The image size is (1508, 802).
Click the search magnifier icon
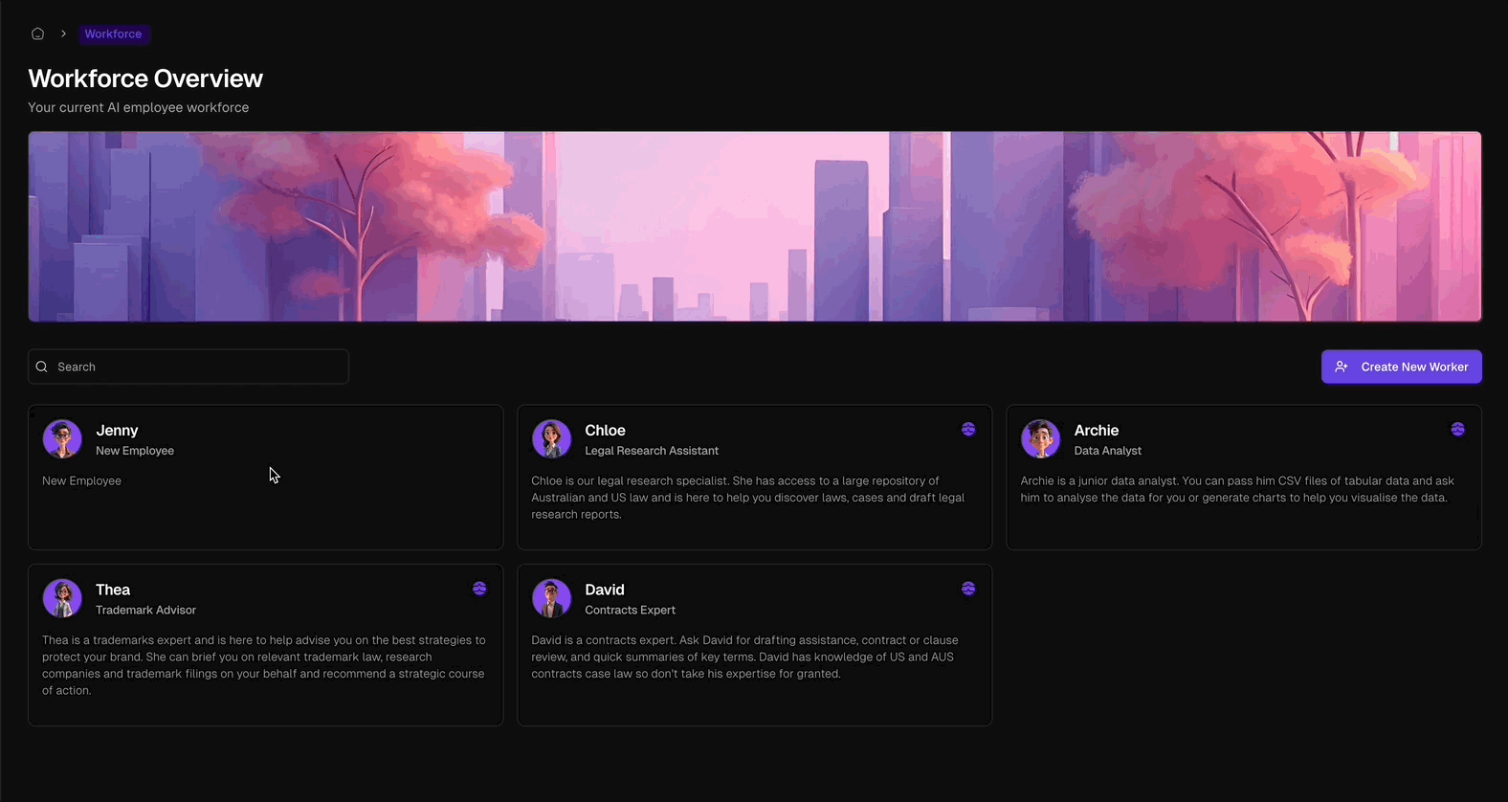(41, 367)
